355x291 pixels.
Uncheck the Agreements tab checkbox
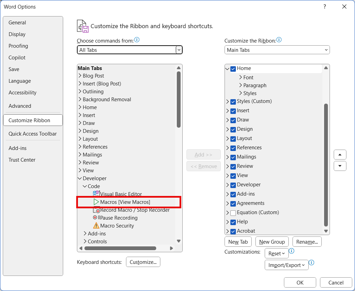tap(233, 203)
